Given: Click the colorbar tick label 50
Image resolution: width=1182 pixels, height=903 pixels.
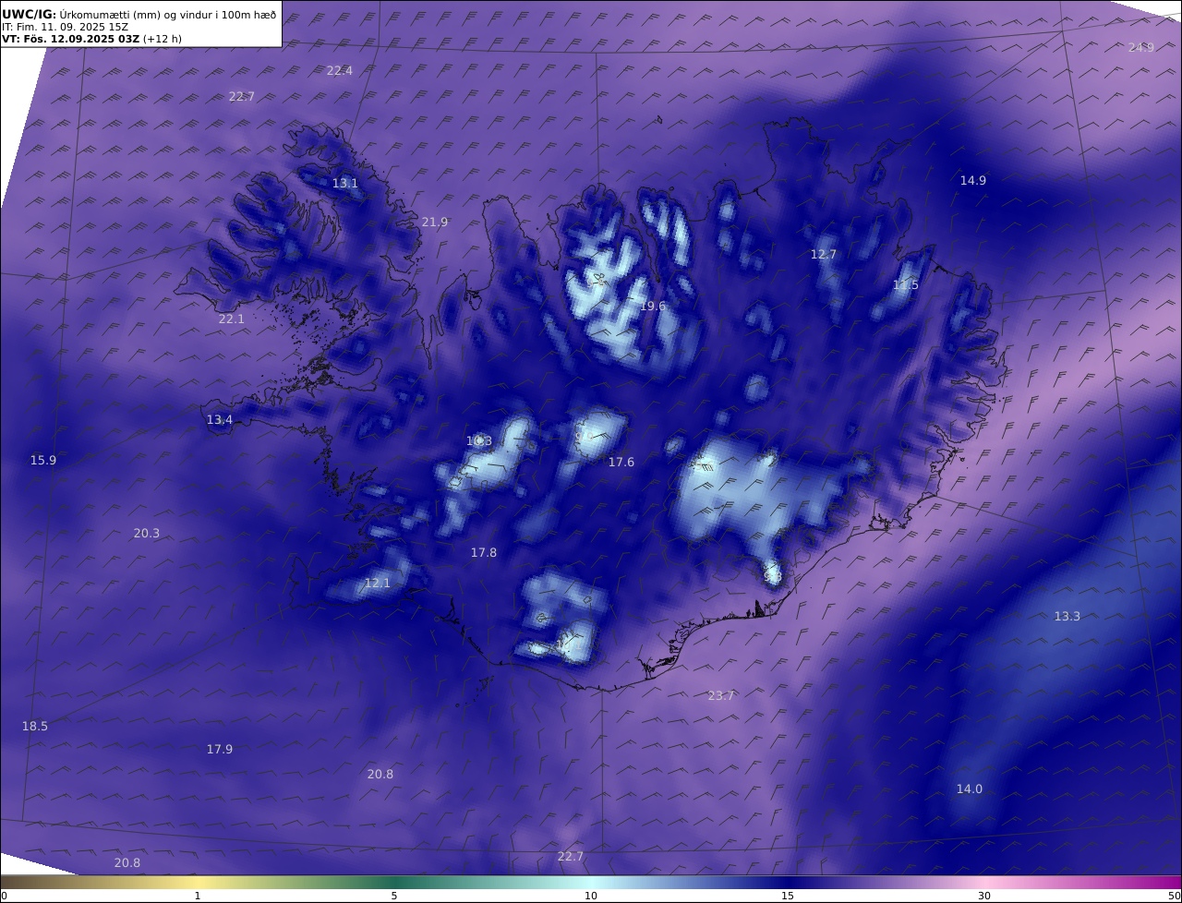Looking at the screenshot, I should [1175, 896].
